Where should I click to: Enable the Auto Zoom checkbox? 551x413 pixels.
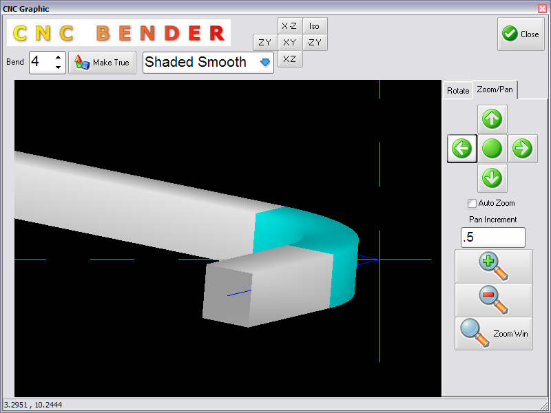click(472, 203)
